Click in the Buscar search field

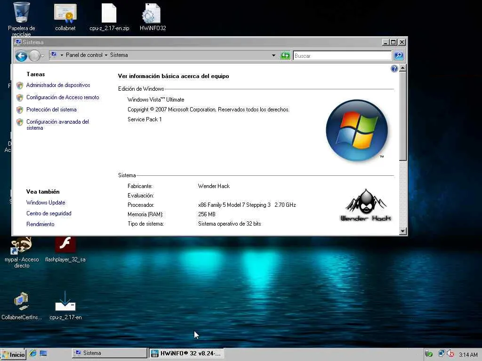342,55
